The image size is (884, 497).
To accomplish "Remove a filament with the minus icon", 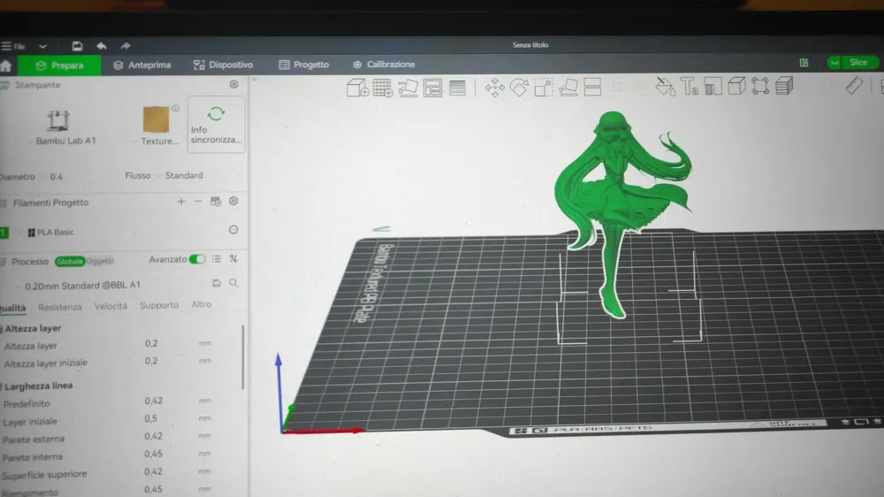I will click(198, 202).
